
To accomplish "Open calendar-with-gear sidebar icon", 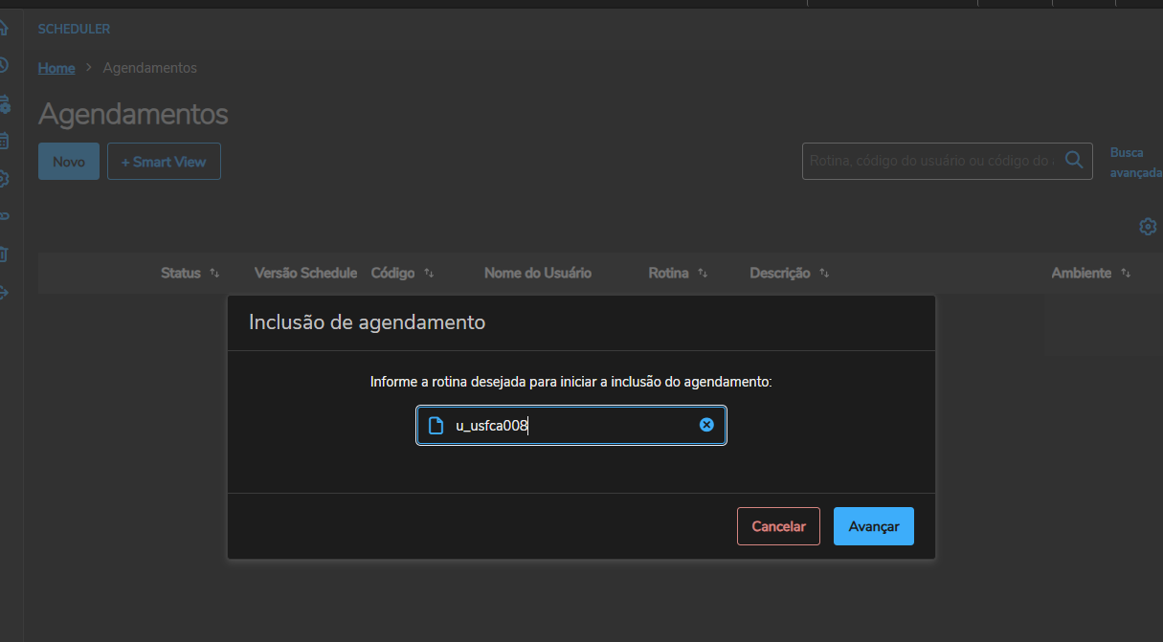I will click(x=3, y=103).
